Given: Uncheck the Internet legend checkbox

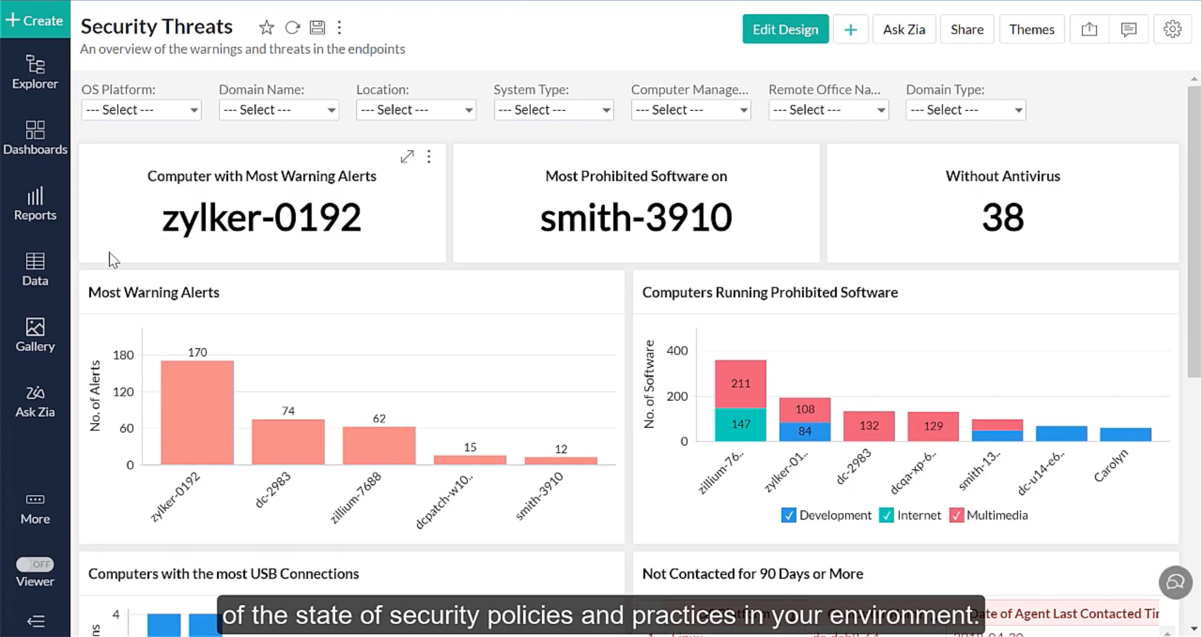Looking at the screenshot, I should click(886, 515).
